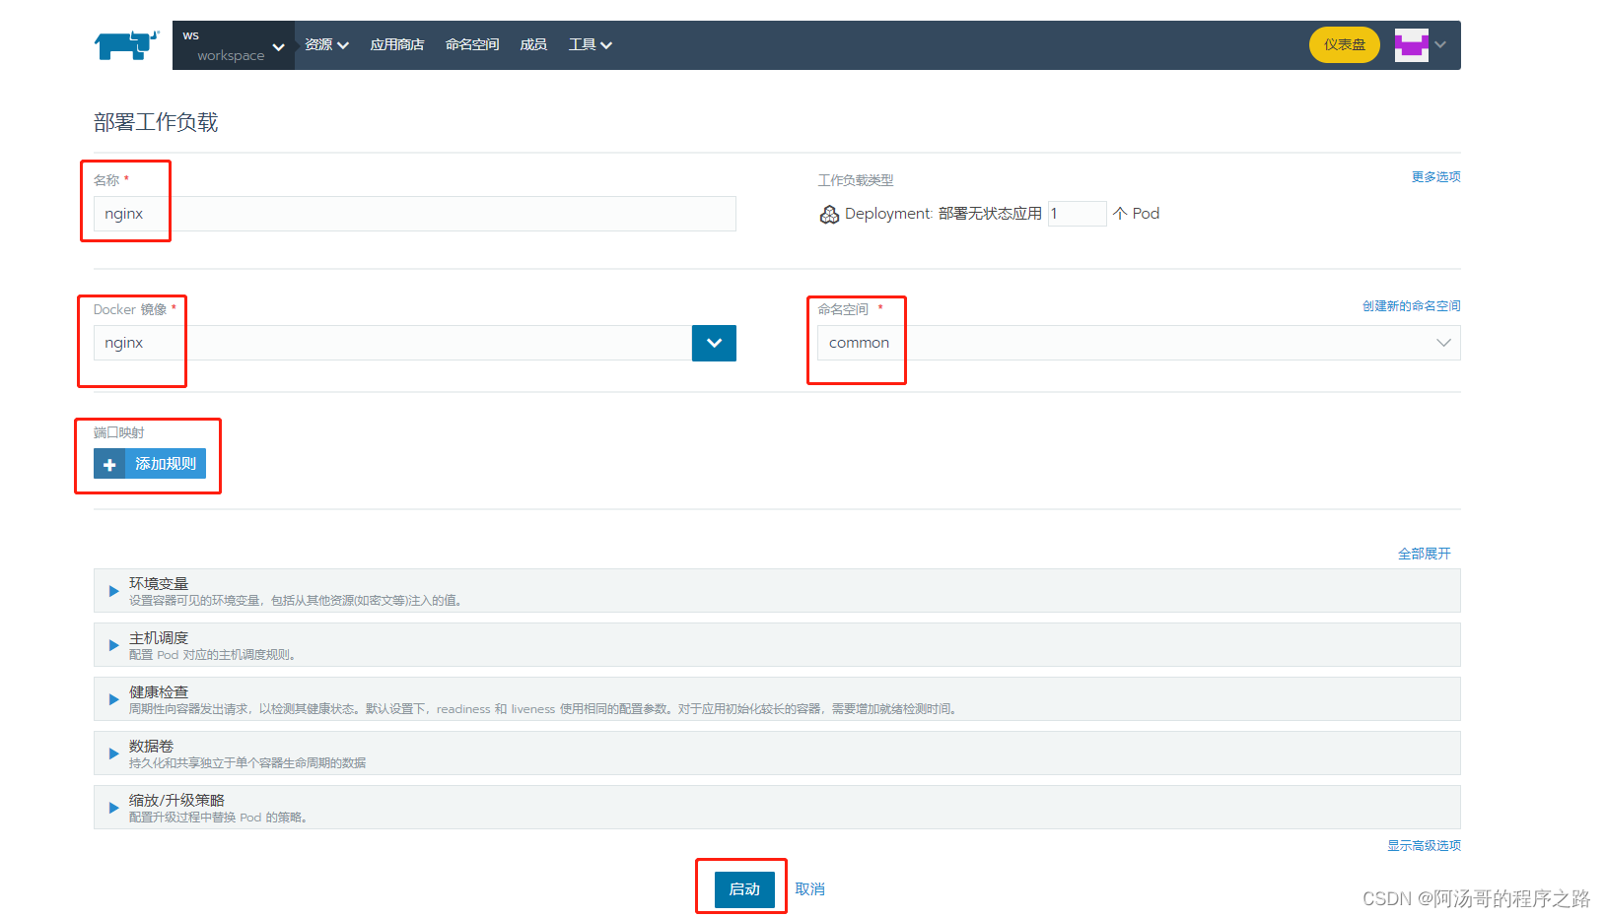Click 创建新的命名空间 link

pos(1411,306)
